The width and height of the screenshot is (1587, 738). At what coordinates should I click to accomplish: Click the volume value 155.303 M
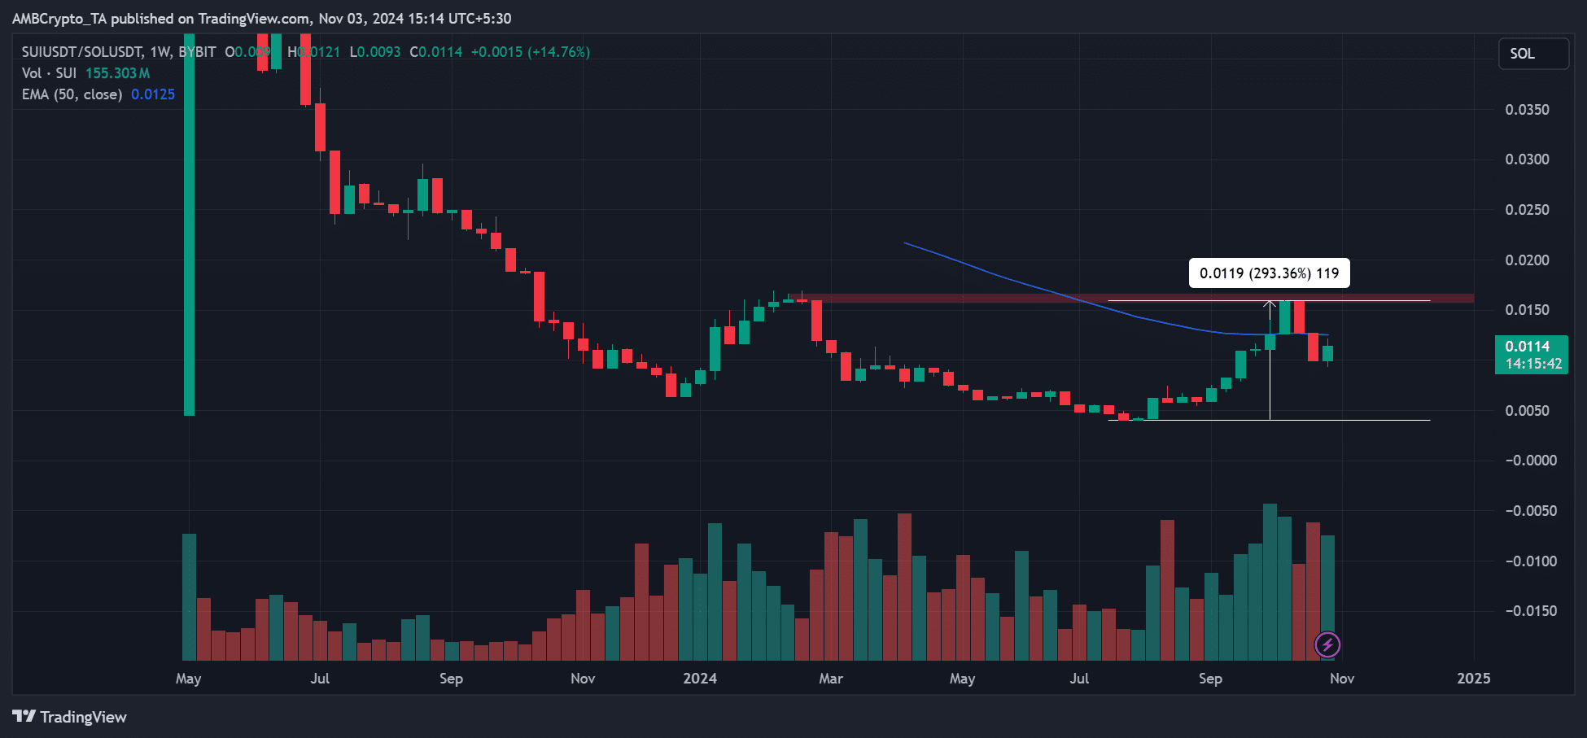pos(118,73)
